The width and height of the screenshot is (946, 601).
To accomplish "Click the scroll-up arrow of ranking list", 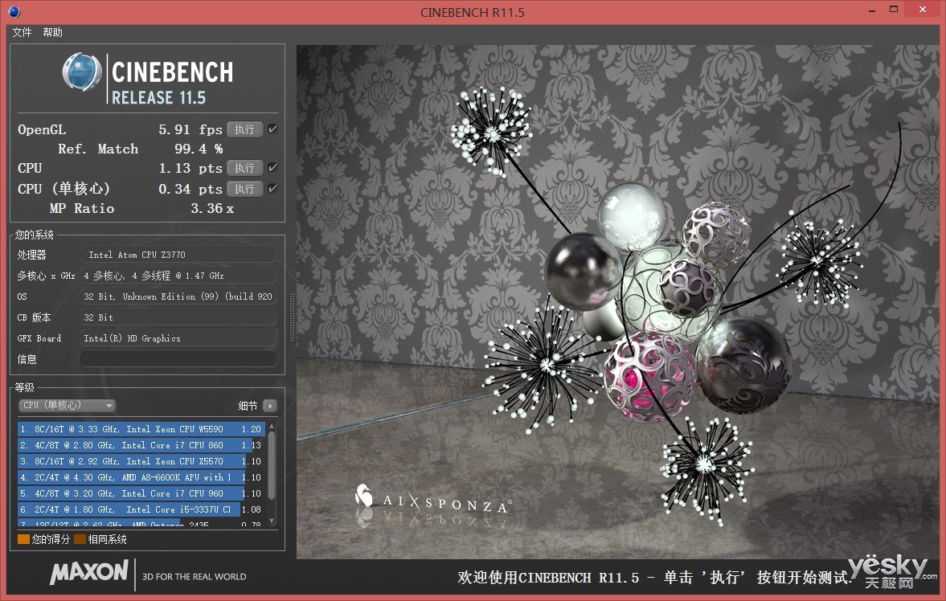I will [272, 427].
